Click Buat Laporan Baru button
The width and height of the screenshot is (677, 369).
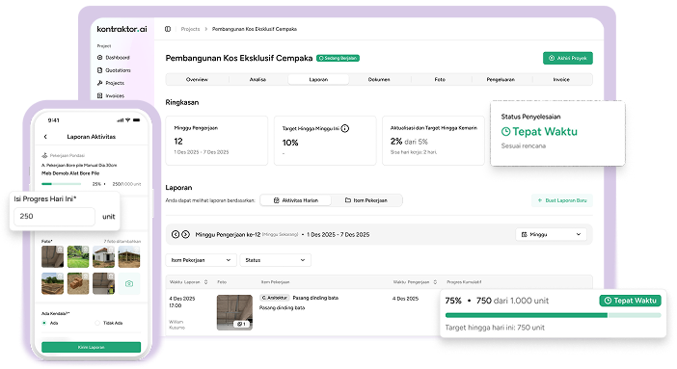point(562,200)
